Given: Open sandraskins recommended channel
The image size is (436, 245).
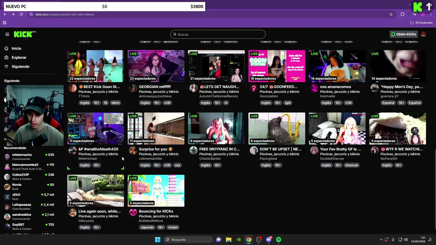Looking at the screenshot, I should pyautogui.click(x=29, y=217).
